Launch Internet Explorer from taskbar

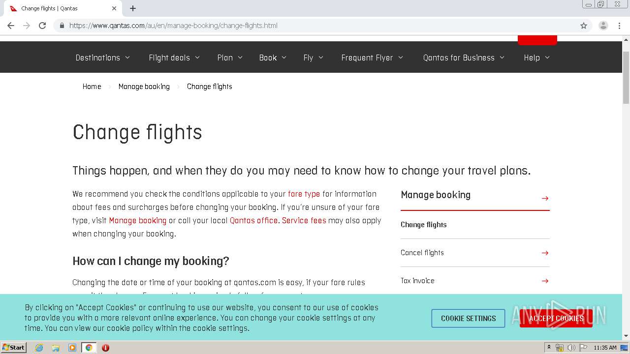pyautogui.click(x=39, y=348)
